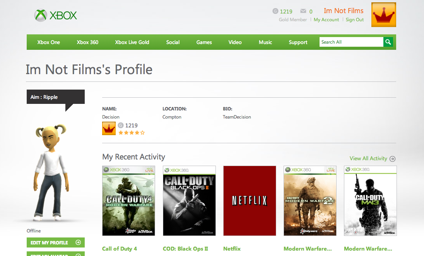Click the Netflix title link
Image resolution: width=424 pixels, height=256 pixels.
point(232,249)
